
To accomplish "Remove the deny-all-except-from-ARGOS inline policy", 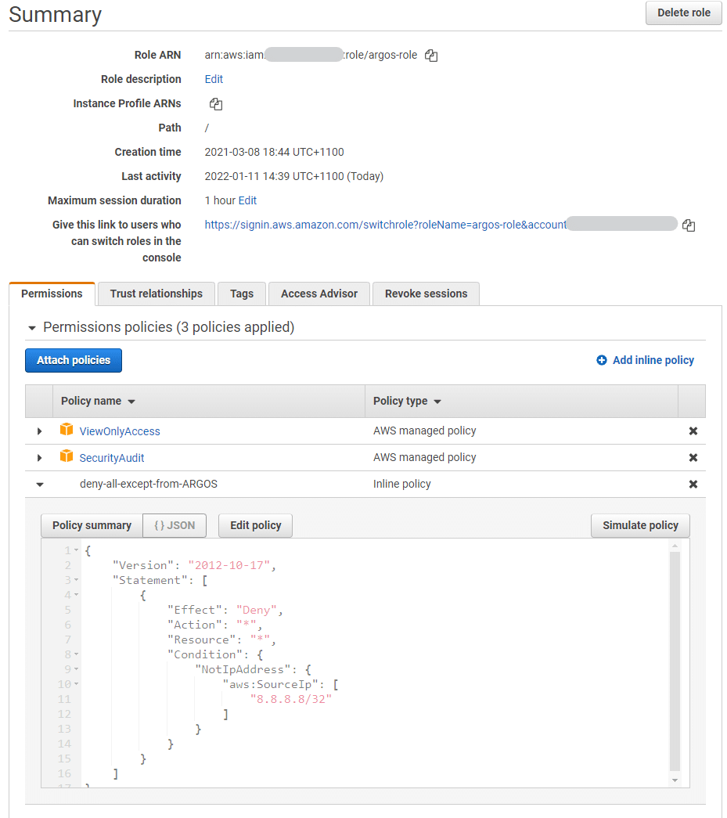I will (693, 483).
